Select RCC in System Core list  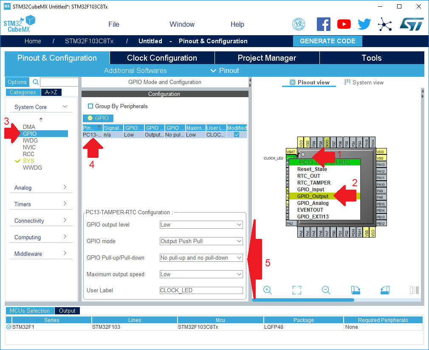tap(28, 154)
